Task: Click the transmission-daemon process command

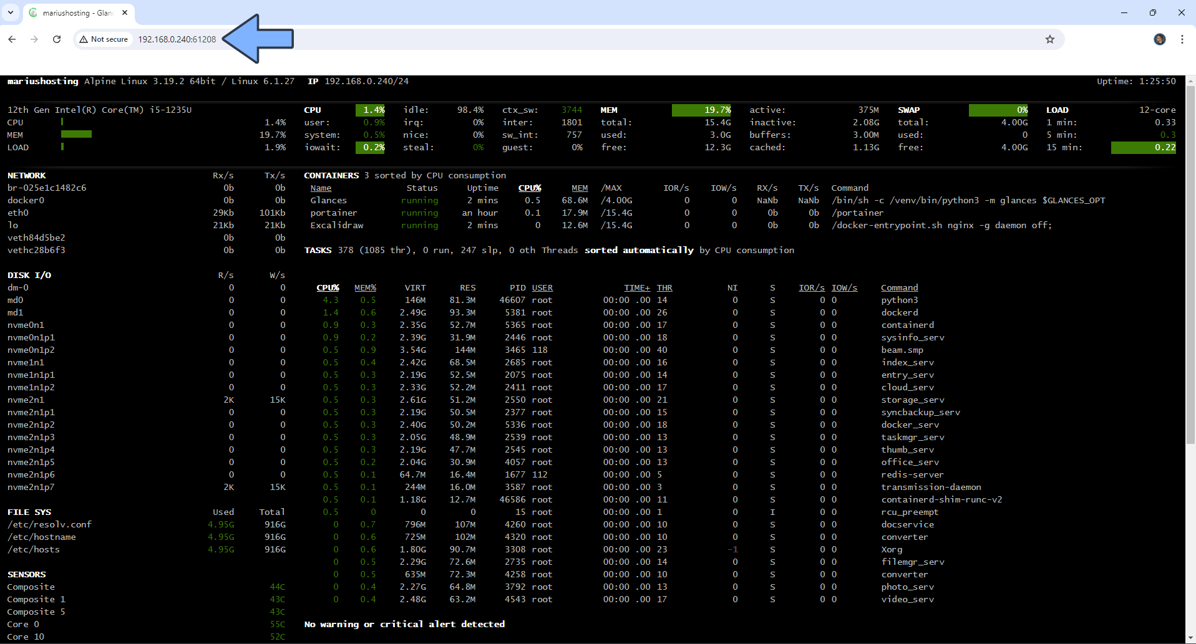Action: [931, 488]
